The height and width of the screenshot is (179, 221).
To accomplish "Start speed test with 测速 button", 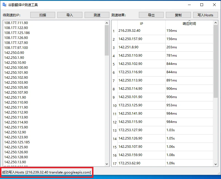I will click(97, 15).
